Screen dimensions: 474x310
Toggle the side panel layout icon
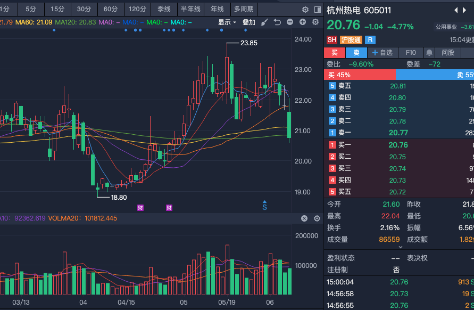(x=318, y=10)
